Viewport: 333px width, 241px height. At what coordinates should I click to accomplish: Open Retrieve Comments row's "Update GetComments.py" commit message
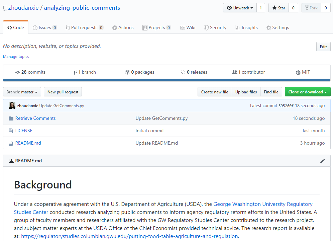(x=161, y=118)
